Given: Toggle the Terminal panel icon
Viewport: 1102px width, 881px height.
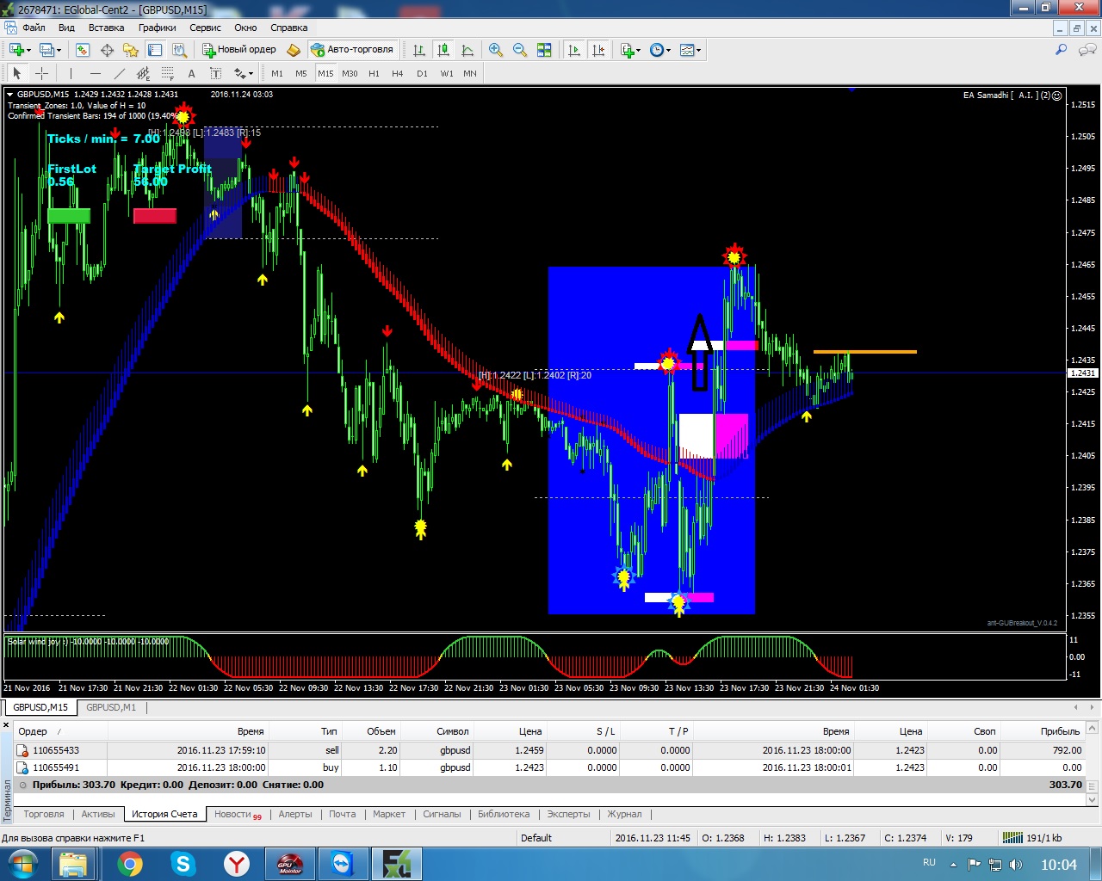Looking at the screenshot, I should [155, 50].
